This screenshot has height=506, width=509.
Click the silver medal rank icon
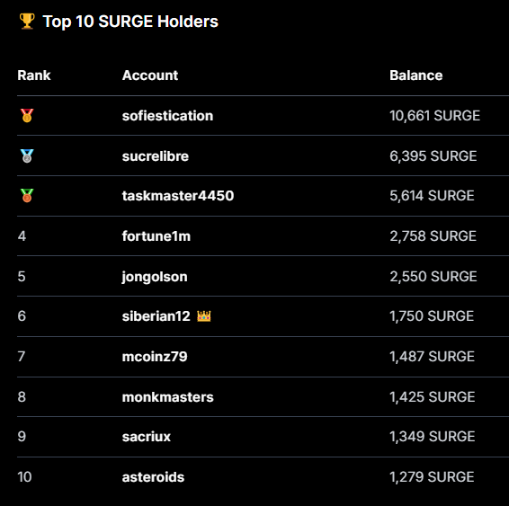pos(27,156)
